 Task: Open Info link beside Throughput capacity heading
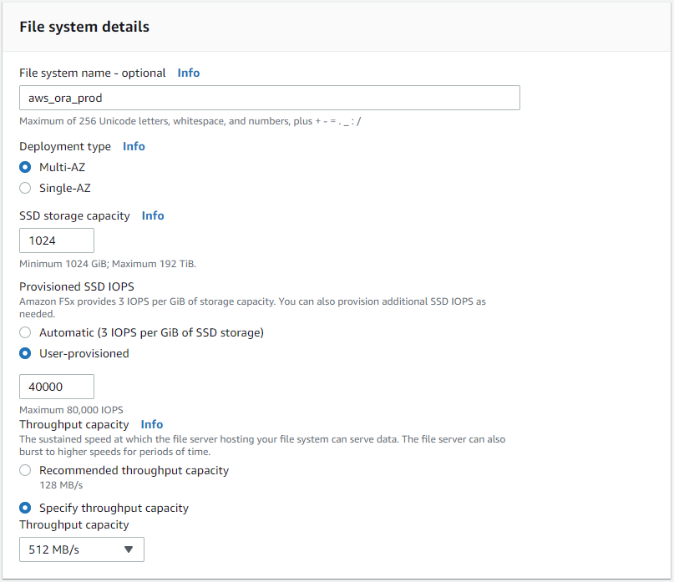[x=152, y=424]
